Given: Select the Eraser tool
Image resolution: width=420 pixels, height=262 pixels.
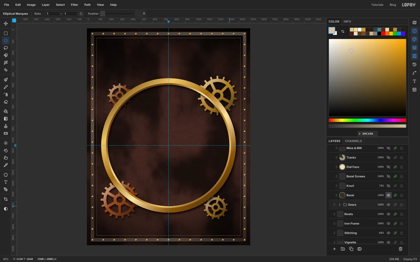Looking at the screenshot, I should (6, 102).
